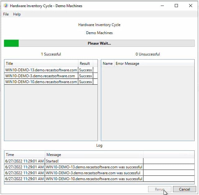Sort by Result column header

(x=85, y=64)
